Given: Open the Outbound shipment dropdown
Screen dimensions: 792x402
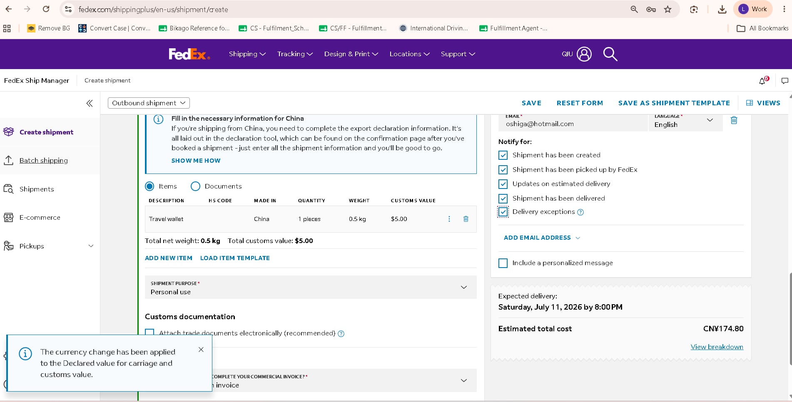Looking at the screenshot, I should [x=149, y=103].
